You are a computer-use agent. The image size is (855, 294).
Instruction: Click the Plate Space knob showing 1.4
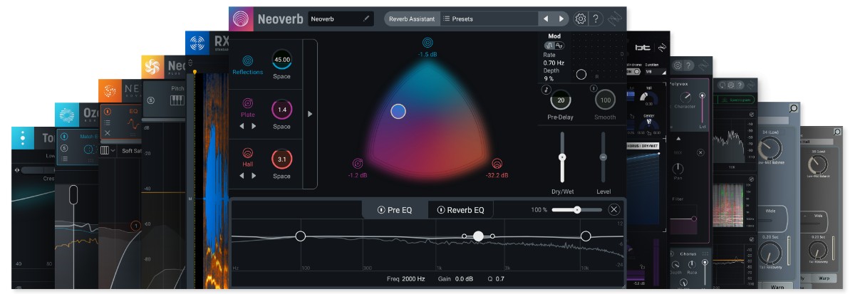tap(281, 110)
